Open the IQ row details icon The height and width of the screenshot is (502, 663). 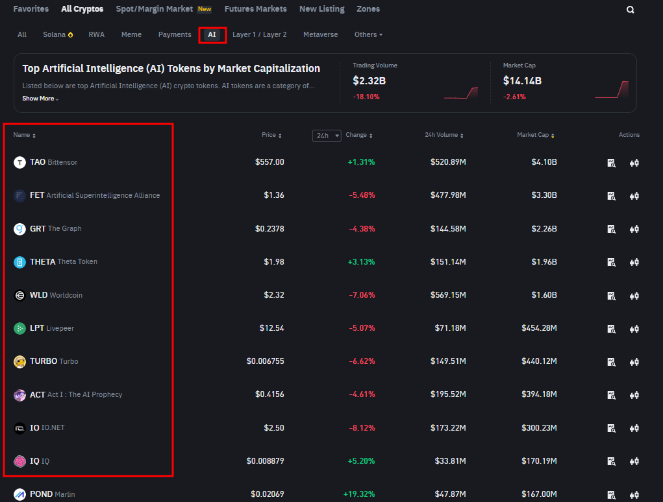[x=612, y=461]
